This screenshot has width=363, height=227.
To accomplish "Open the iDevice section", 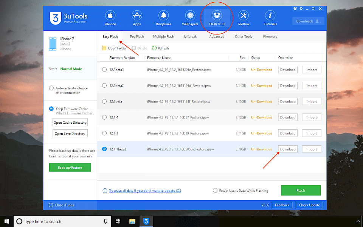I will 110,18.
